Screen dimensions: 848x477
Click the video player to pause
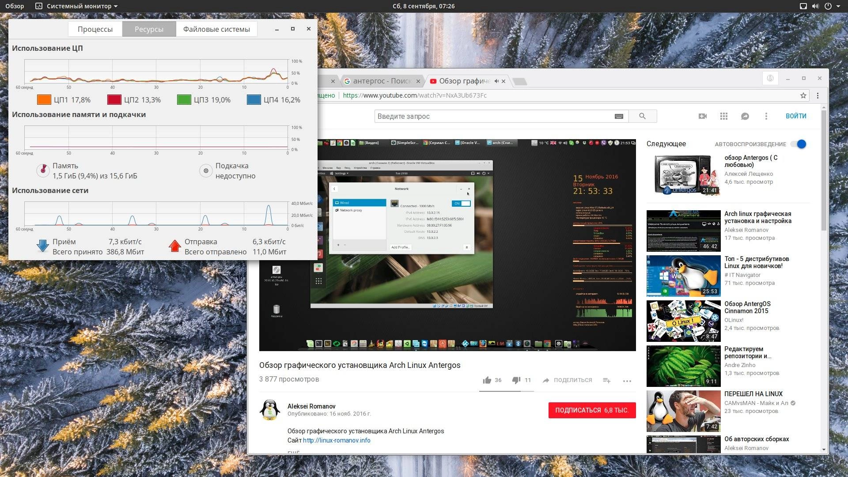447,245
